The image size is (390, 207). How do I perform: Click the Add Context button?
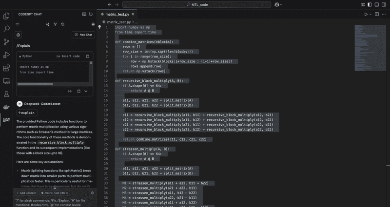[x=27, y=193]
